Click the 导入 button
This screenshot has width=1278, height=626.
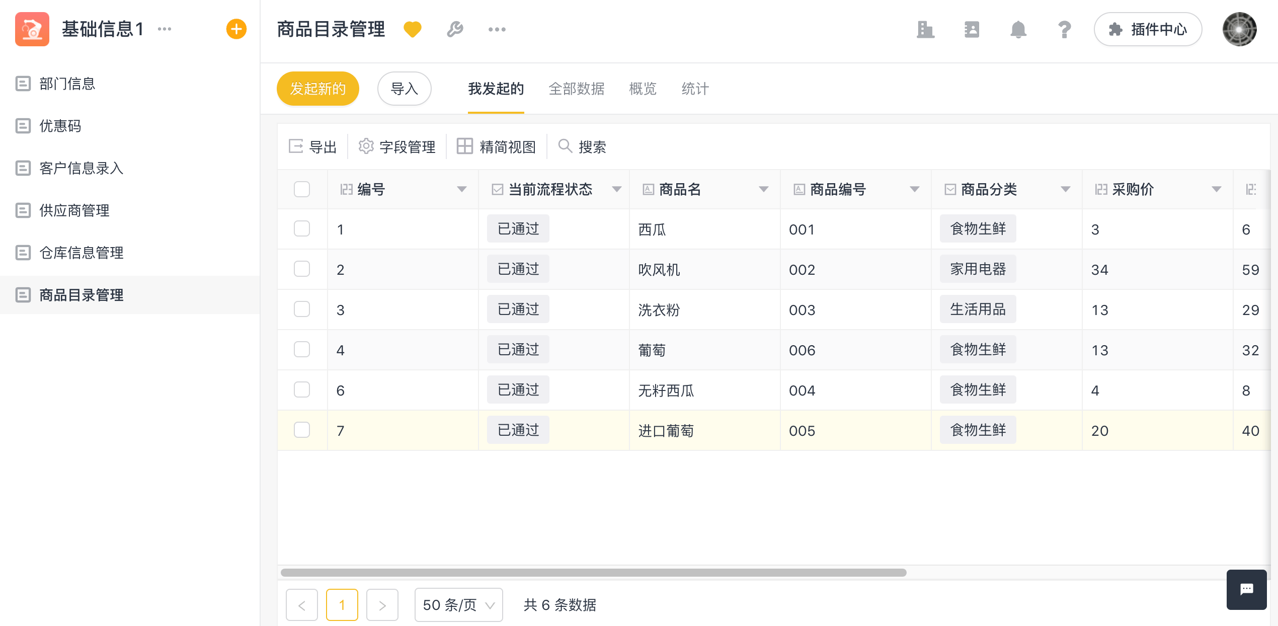point(404,89)
